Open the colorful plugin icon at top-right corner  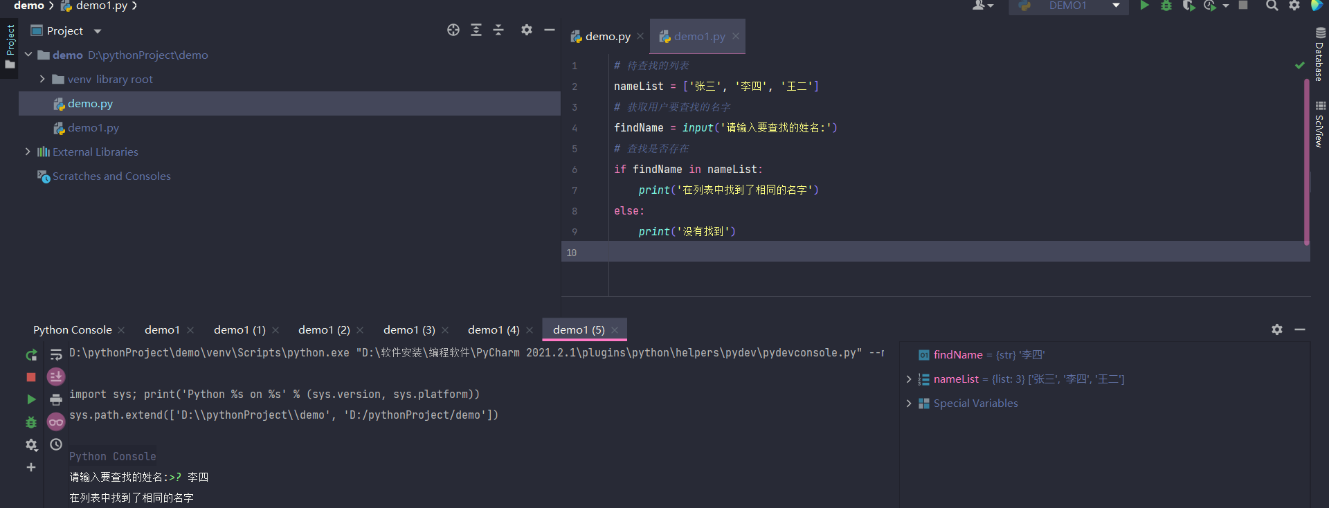tap(1317, 6)
